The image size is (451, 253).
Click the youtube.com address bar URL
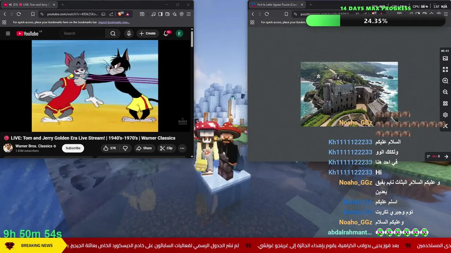(x=73, y=14)
